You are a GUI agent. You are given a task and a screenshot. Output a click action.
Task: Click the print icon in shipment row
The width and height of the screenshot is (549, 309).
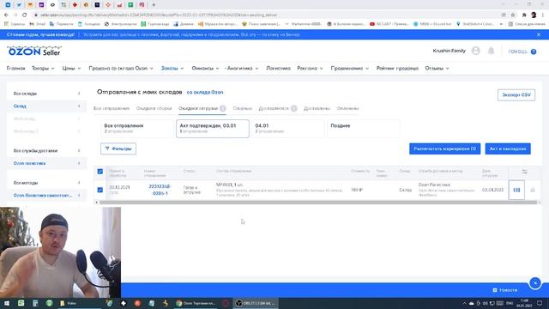pos(533,190)
